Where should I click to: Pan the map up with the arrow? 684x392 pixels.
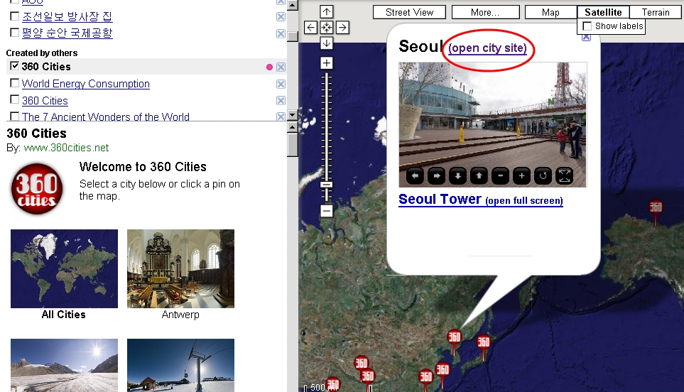(x=326, y=12)
